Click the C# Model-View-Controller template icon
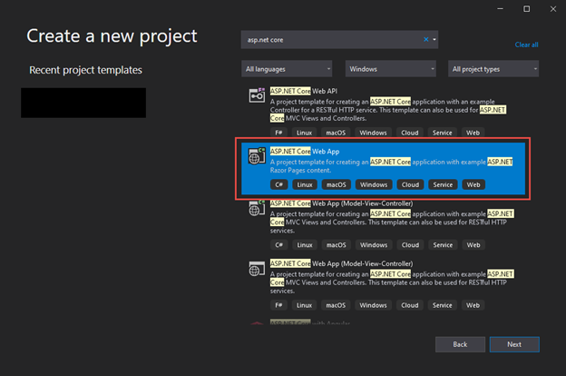This screenshot has width=566, height=376. (257, 208)
